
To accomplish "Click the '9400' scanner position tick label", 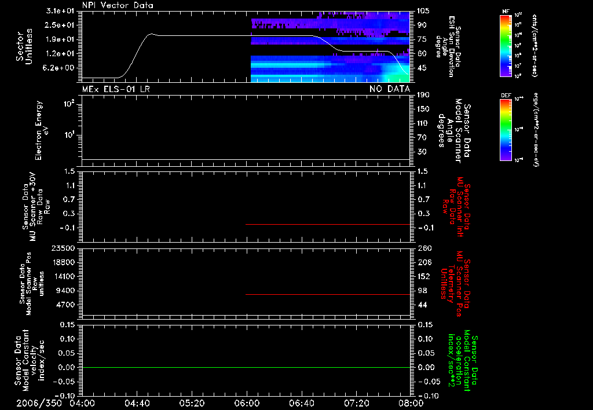I will coord(65,291).
